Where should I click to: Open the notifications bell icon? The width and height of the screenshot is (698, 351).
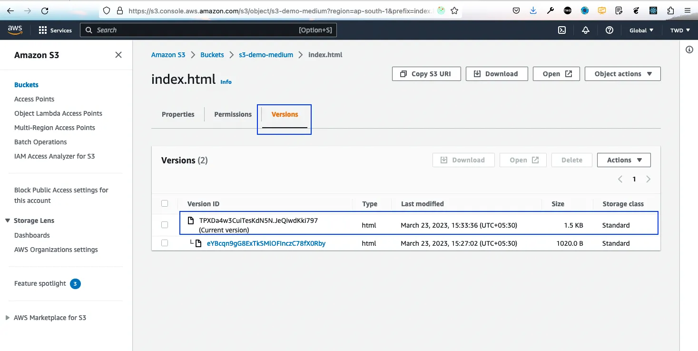(x=586, y=30)
